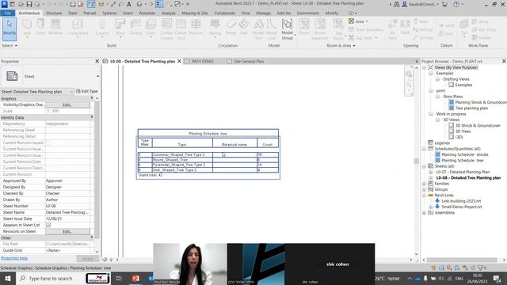Image resolution: width=507 pixels, height=285 pixels.
Task: Click the Railing tool icon
Action: 215,24
